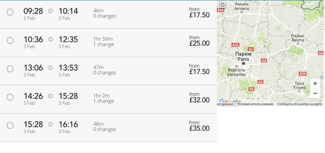Screen dimensions: 325x153
Task: Click the arrow icon between 09:28 and 10:14
Action: click(x=51, y=11)
